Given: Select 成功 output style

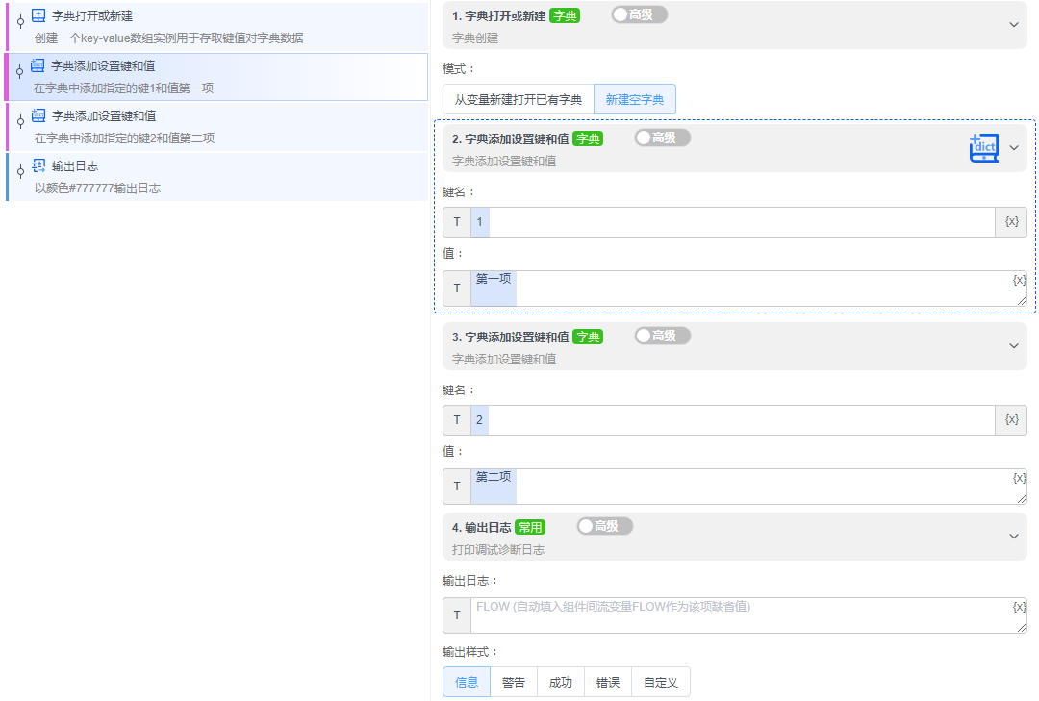Looking at the screenshot, I should pos(561,681).
